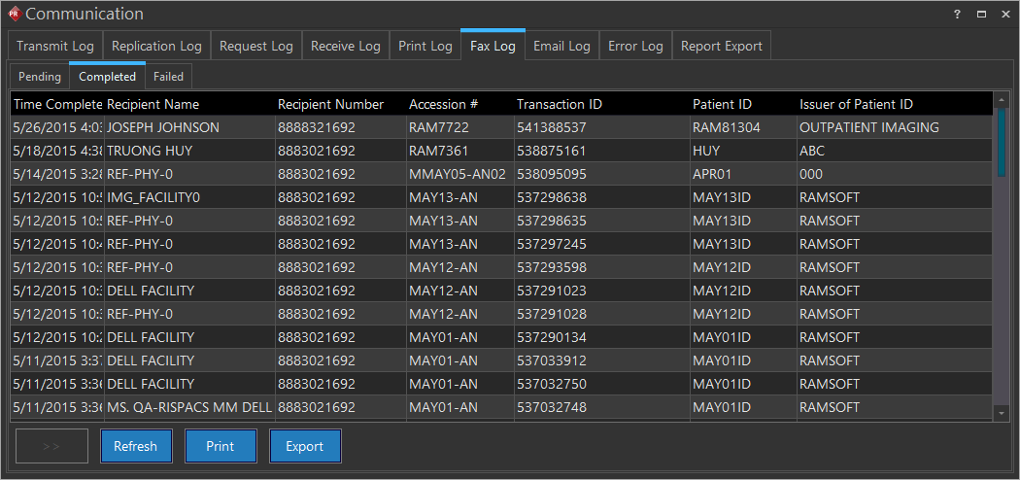1020x480 pixels.
Task: Click the scrollbar down arrow
Action: pyautogui.click(x=1002, y=414)
